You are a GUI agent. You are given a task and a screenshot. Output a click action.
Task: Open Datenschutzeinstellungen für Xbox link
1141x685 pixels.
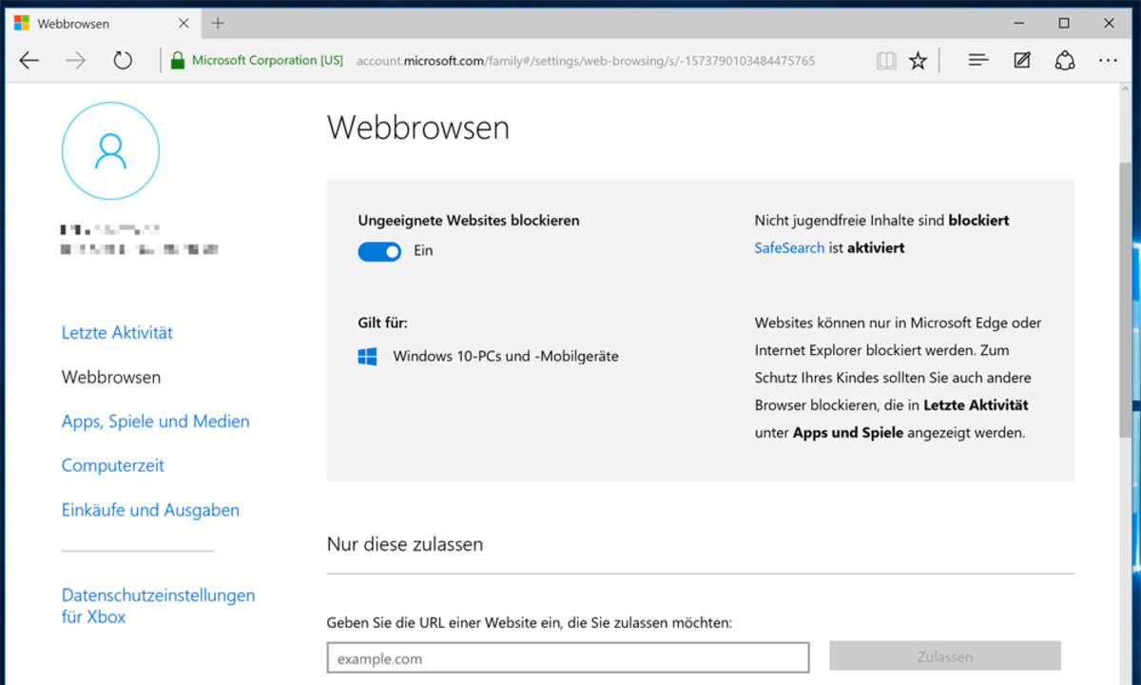[x=159, y=606]
